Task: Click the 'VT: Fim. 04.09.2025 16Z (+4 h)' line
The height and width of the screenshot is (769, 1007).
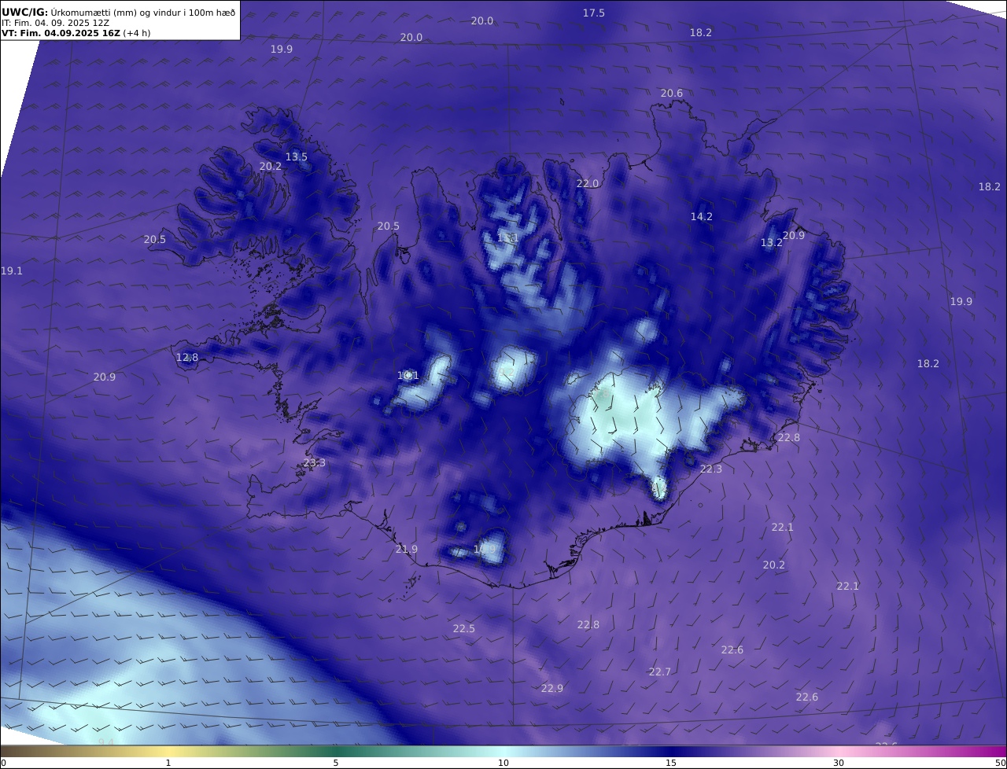Action: click(x=76, y=33)
